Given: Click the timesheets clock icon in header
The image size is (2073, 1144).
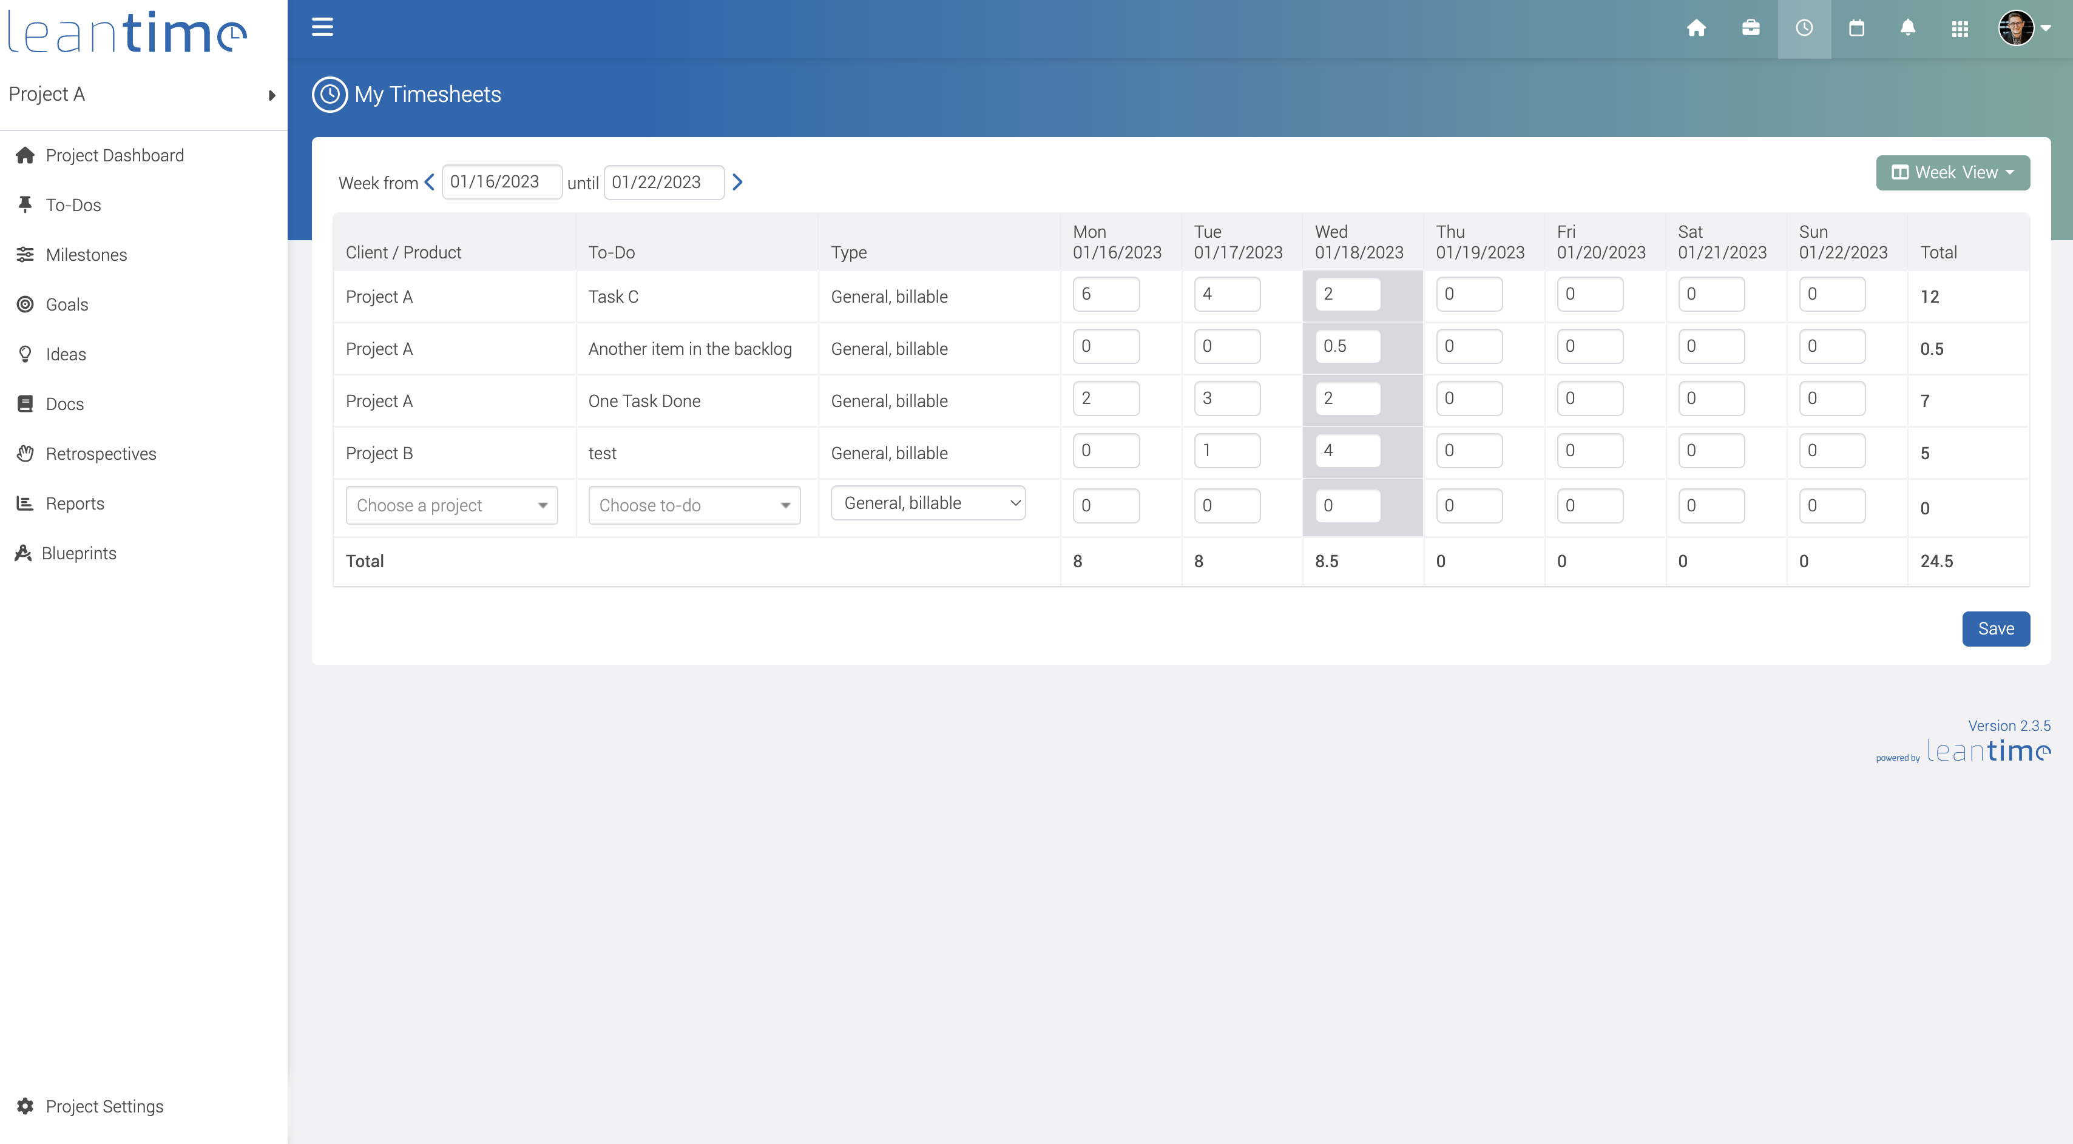Looking at the screenshot, I should pyautogui.click(x=1804, y=28).
